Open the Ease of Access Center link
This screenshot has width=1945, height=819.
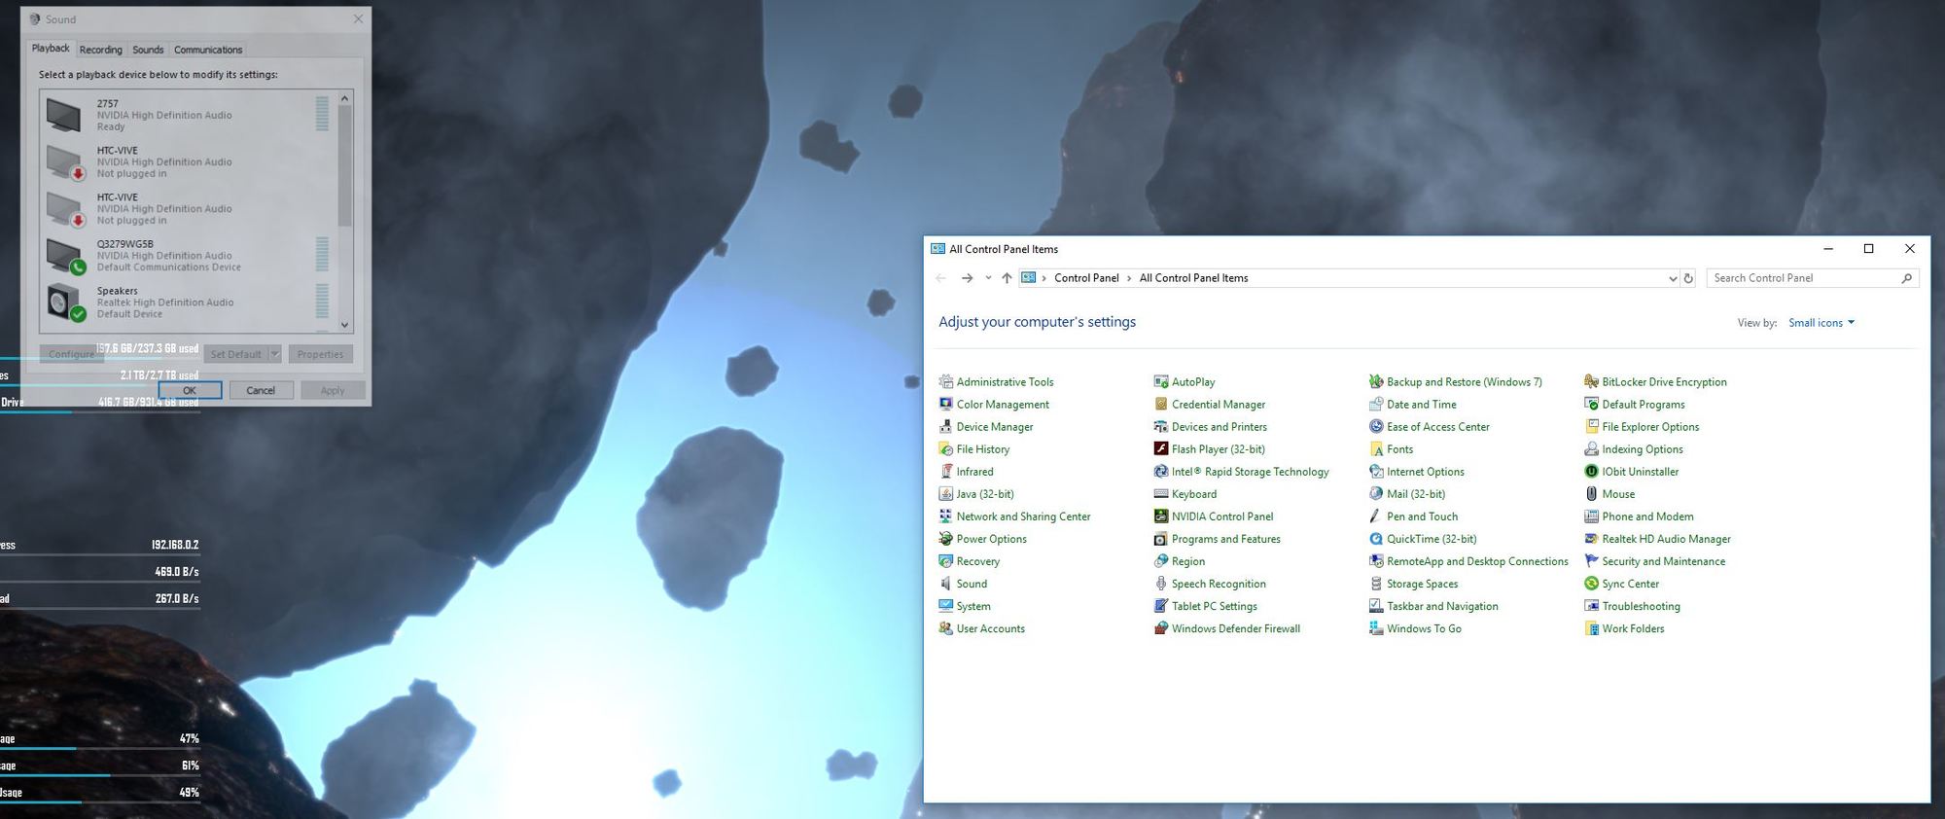tap(1437, 427)
